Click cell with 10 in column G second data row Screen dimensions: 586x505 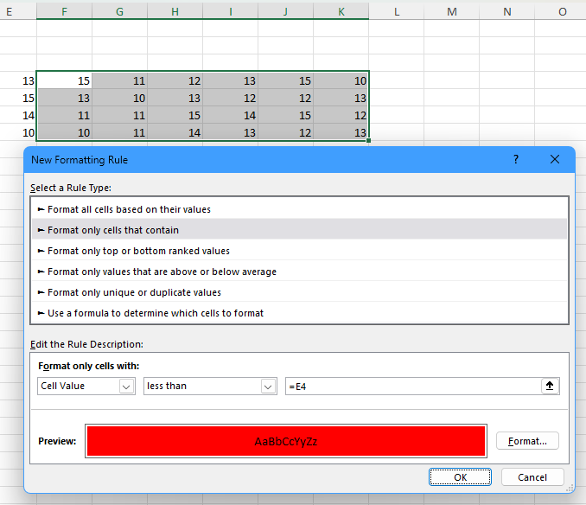point(119,98)
